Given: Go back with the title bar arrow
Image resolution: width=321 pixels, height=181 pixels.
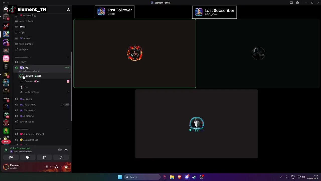Looking at the screenshot, I should 4,3.
